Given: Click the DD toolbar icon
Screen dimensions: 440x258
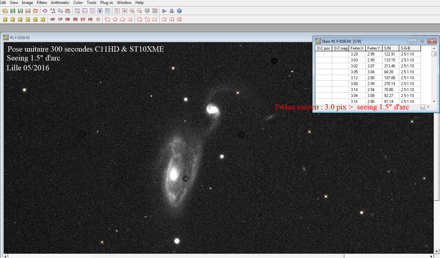Looking at the screenshot, I should point(75,19).
